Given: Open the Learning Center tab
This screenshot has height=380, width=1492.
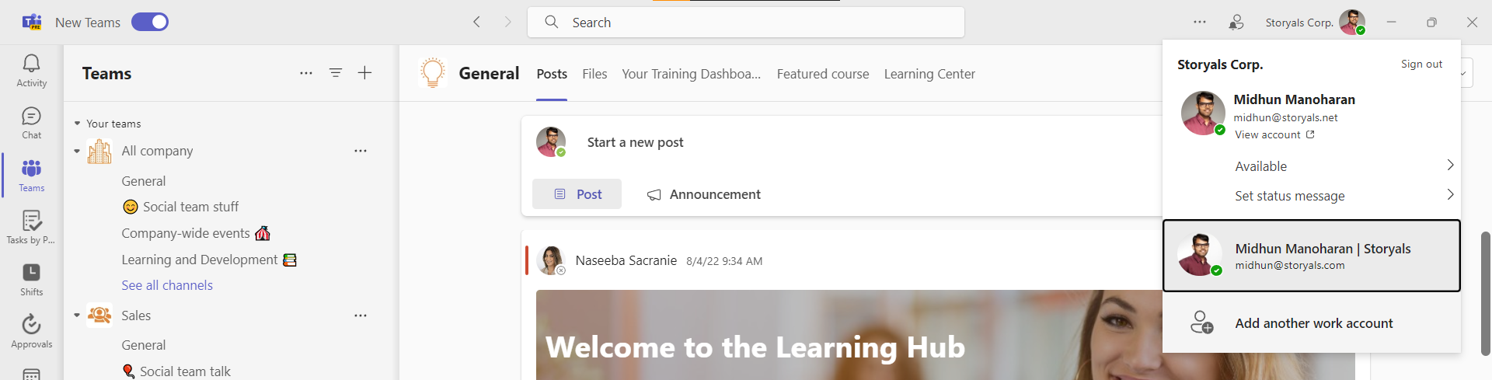Looking at the screenshot, I should [x=929, y=74].
